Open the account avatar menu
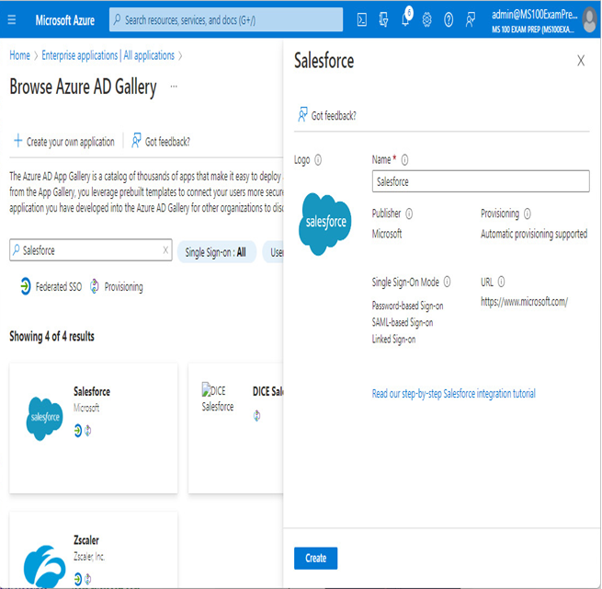The width and height of the screenshot is (602, 589). pyautogui.click(x=589, y=20)
